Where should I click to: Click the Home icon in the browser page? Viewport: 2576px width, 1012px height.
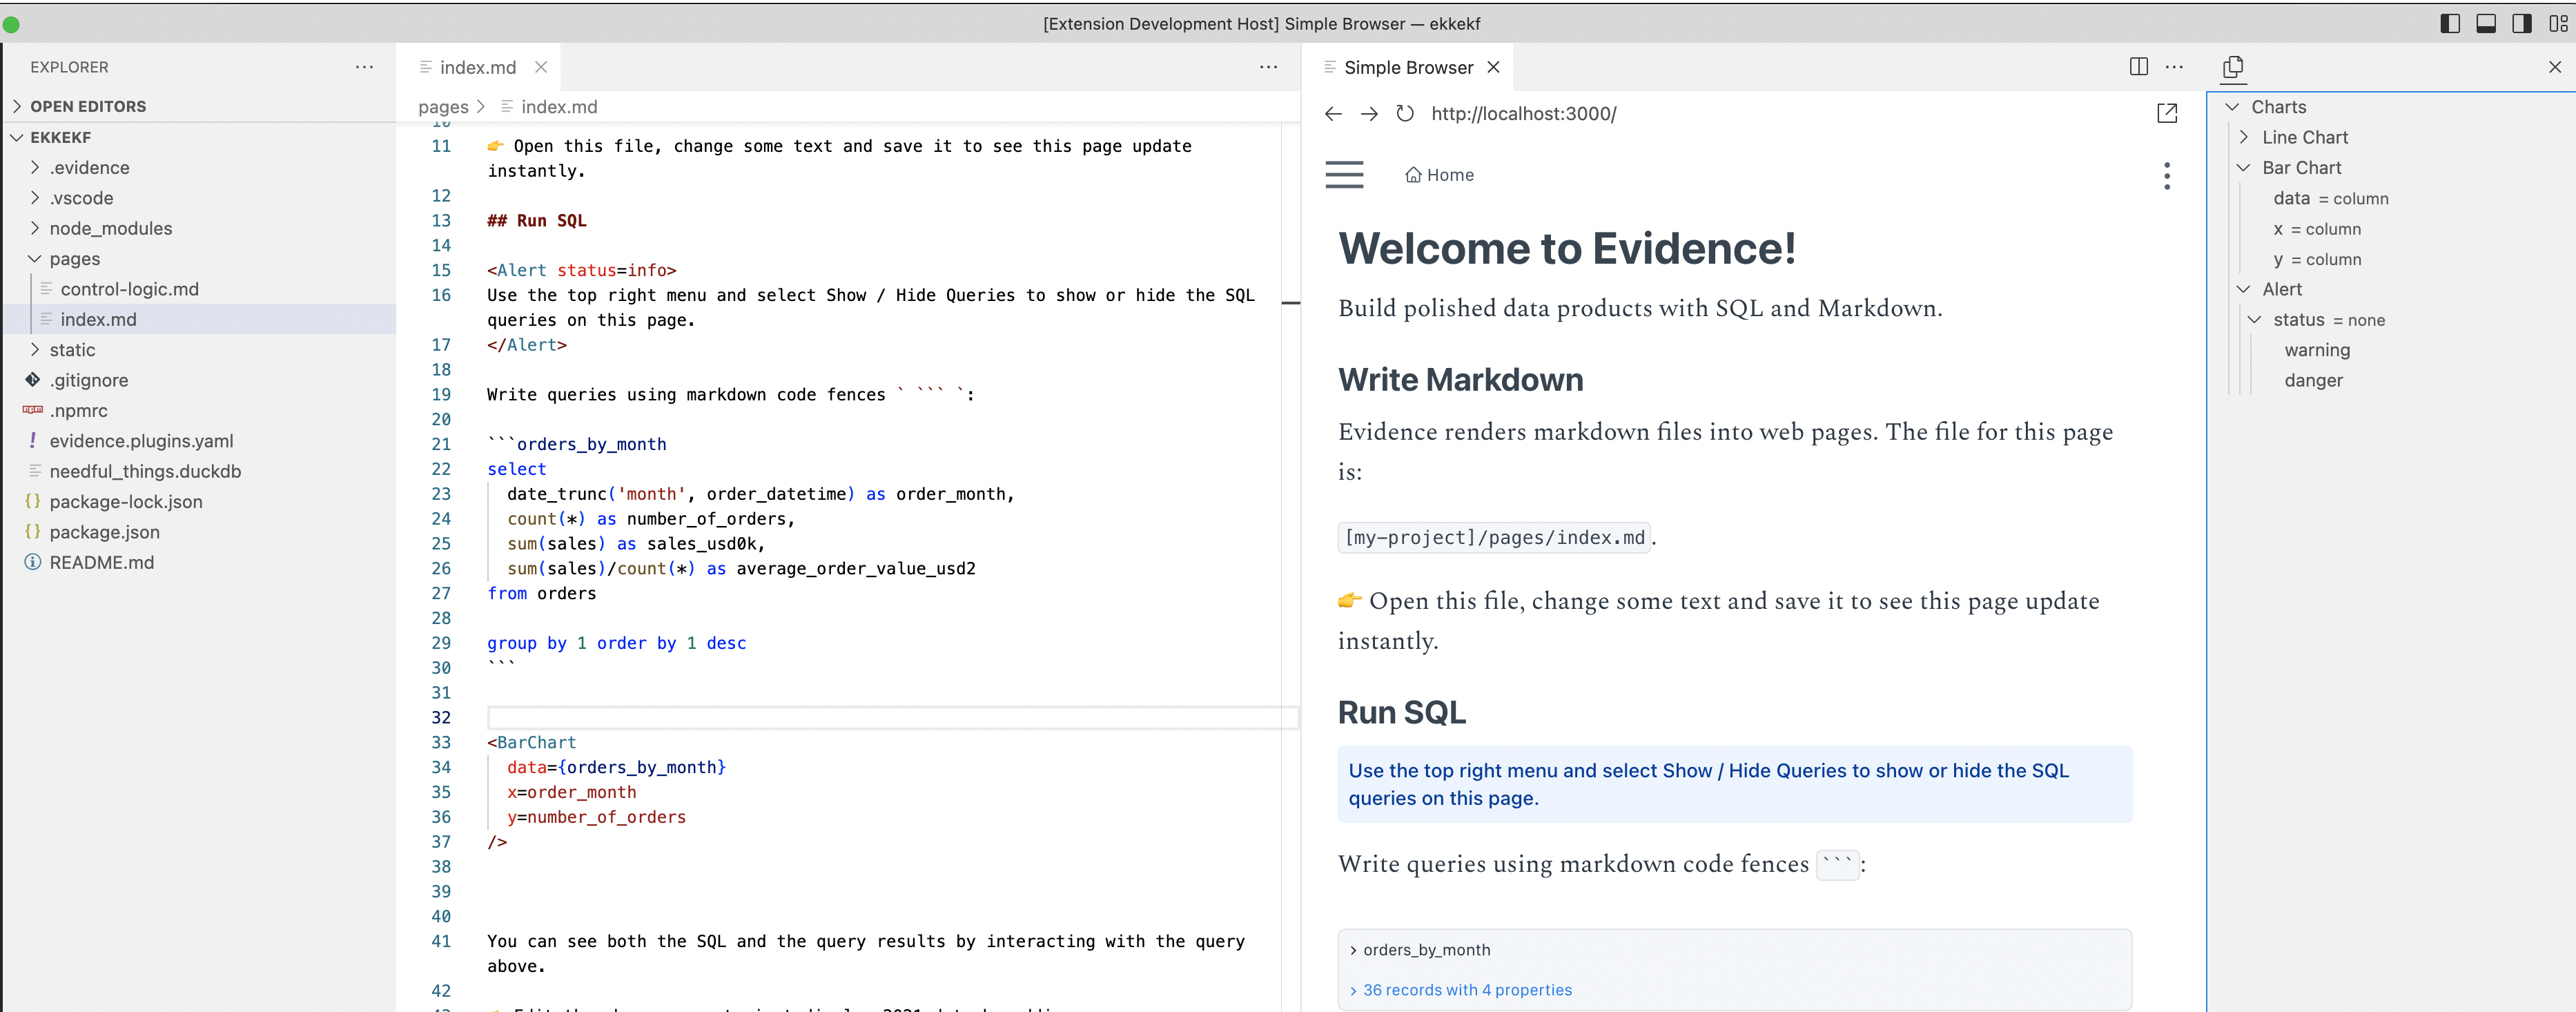pyautogui.click(x=1412, y=174)
